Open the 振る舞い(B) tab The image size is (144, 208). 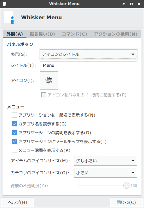coord(42,34)
